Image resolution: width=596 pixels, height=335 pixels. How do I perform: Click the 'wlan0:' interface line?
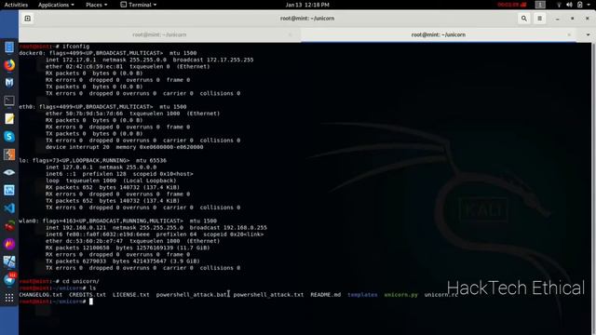coord(118,221)
